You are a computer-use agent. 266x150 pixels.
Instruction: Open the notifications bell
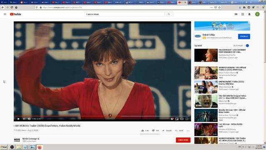(x=249, y=14)
